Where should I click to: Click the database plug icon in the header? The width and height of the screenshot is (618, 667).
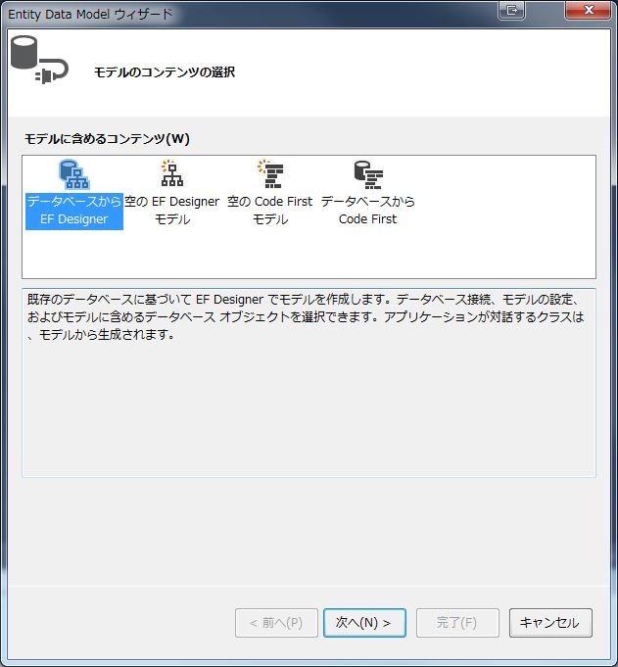click(x=39, y=60)
